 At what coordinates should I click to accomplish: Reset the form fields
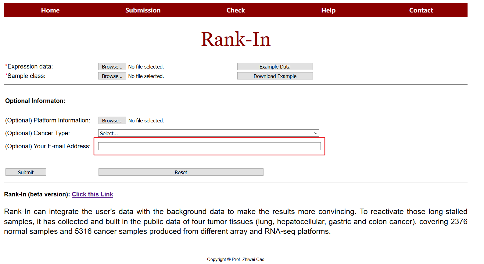(181, 172)
